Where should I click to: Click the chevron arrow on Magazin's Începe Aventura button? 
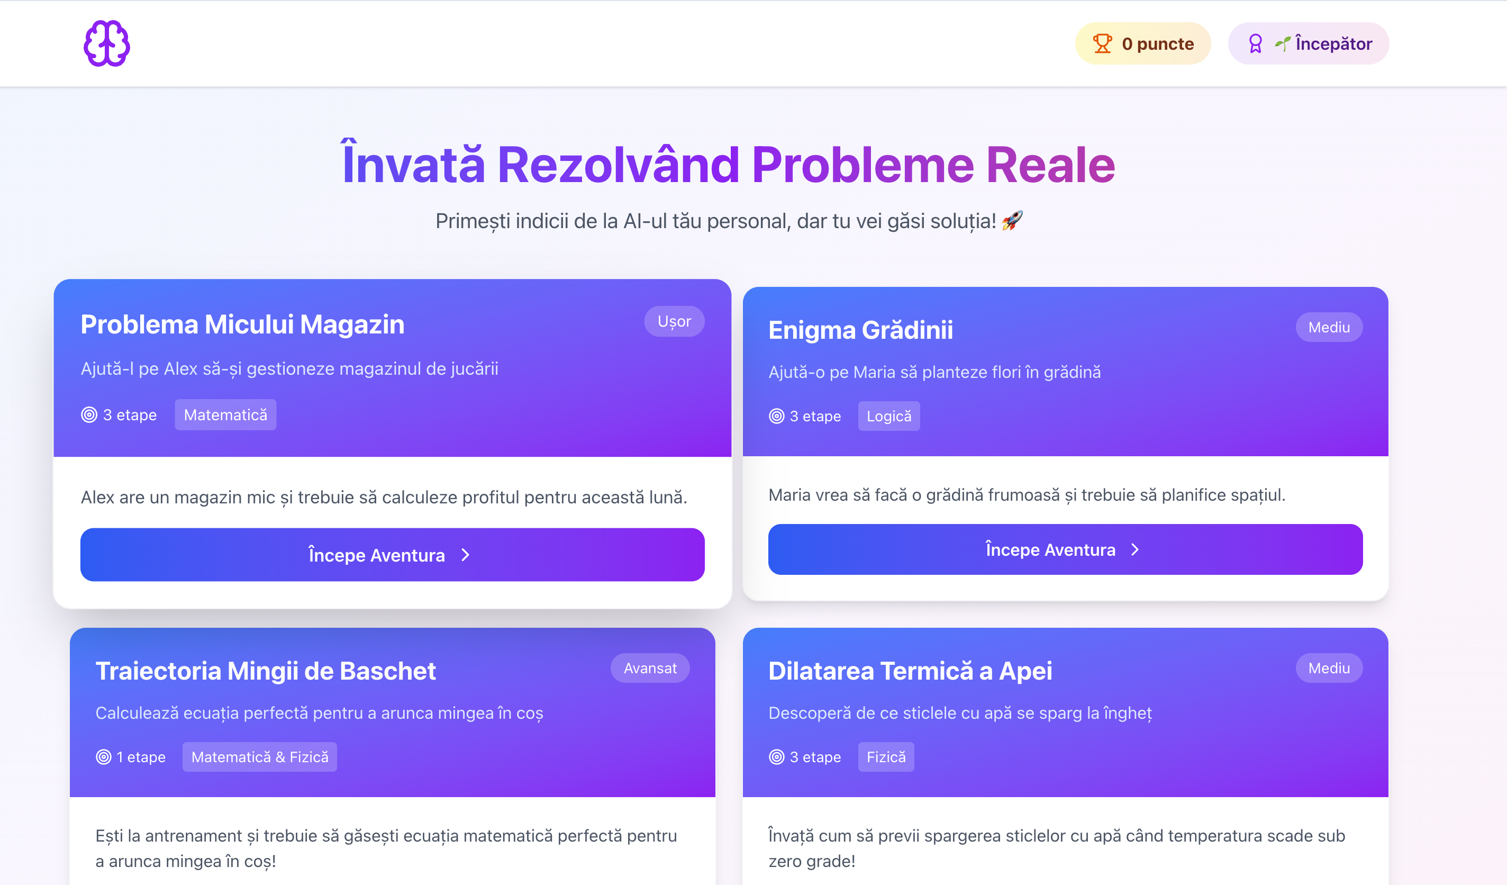(466, 555)
